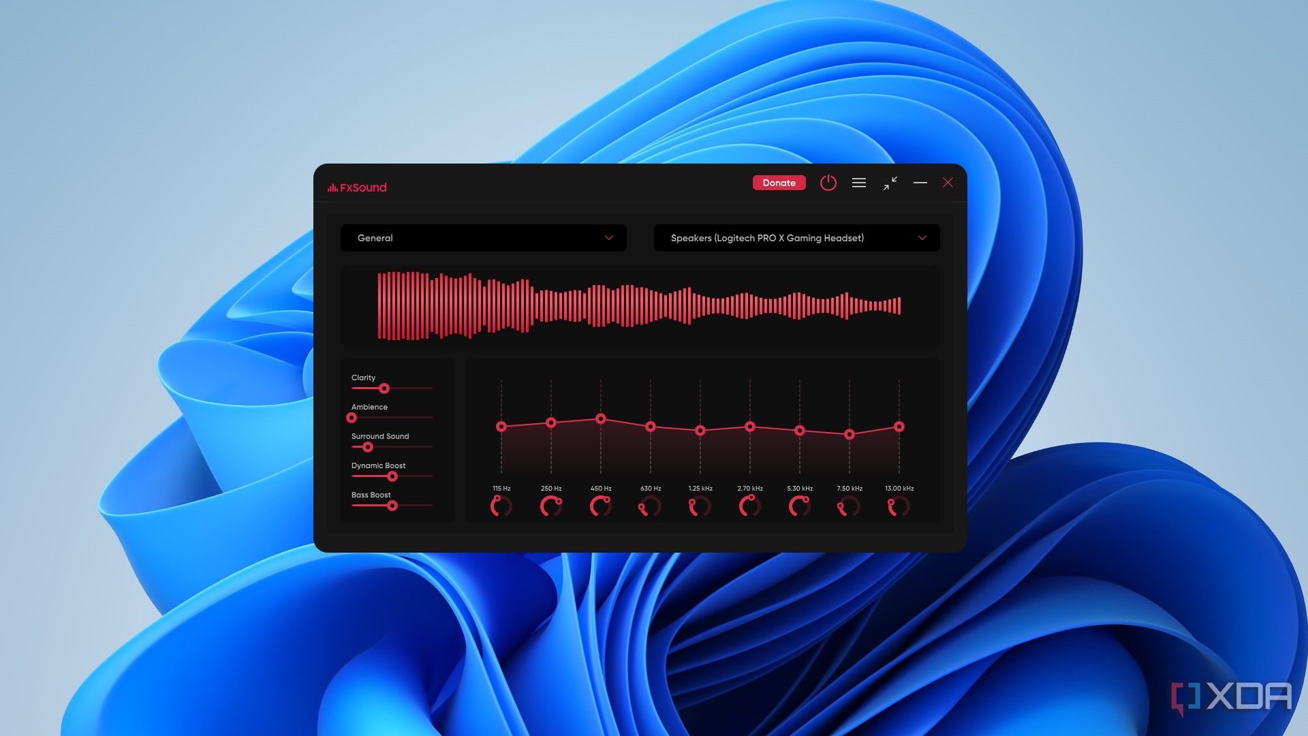Image resolution: width=1308 pixels, height=736 pixels.
Task: Click the Donate button
Action: point(779,183)
